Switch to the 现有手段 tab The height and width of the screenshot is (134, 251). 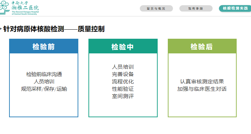tap(196, 8)
